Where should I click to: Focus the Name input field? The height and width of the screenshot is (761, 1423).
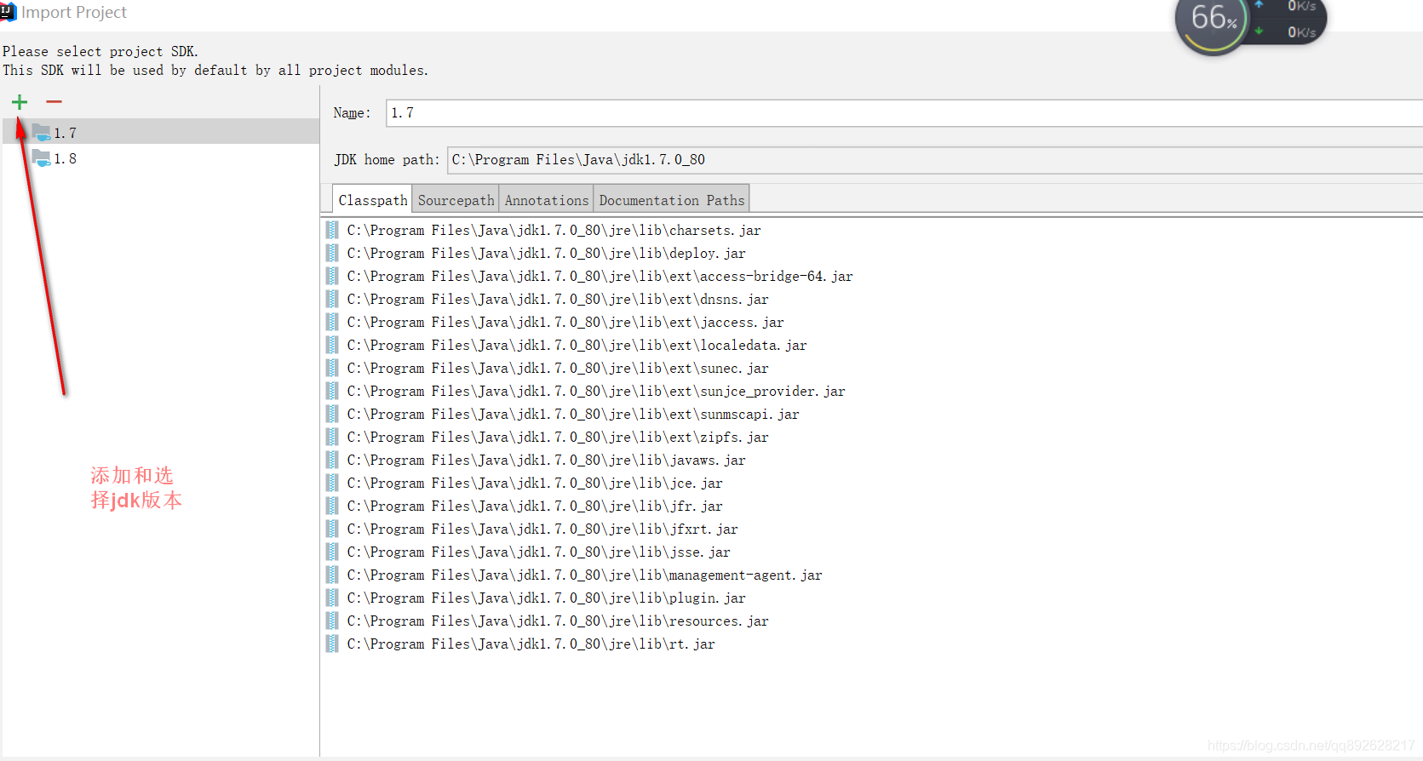point(904,112)
